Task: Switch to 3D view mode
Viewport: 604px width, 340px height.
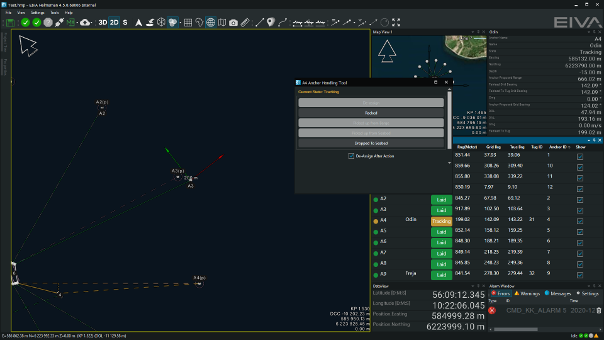Action: tap(102, 23)
